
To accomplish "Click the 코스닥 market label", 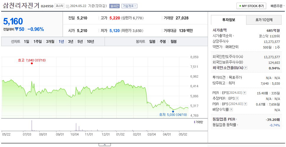I will tap(59, 6).
